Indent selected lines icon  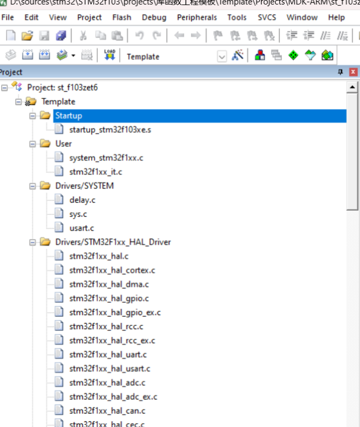point(292,35)
